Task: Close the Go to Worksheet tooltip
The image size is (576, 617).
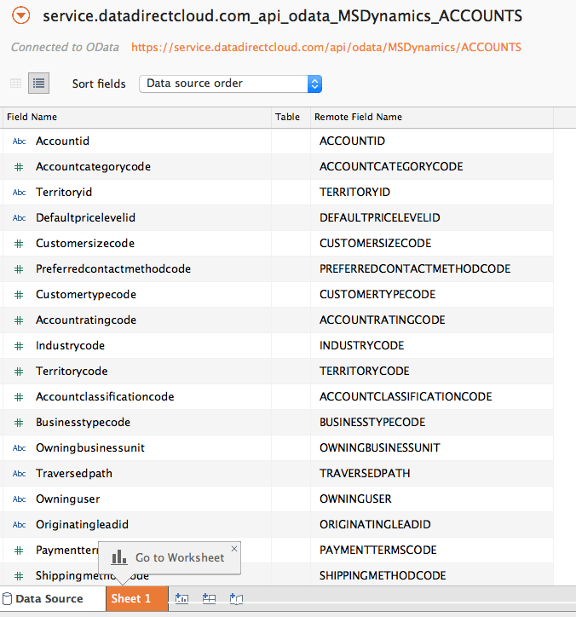Action: pyautogui.click(x=234, y=547)
